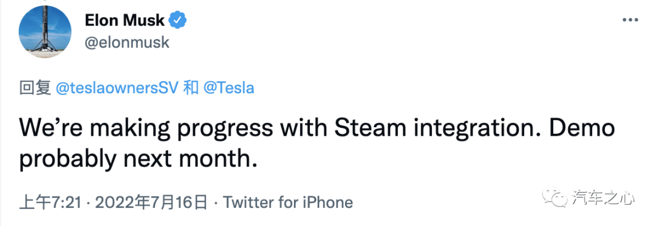Click the 2022年7月16日 date

151,202
